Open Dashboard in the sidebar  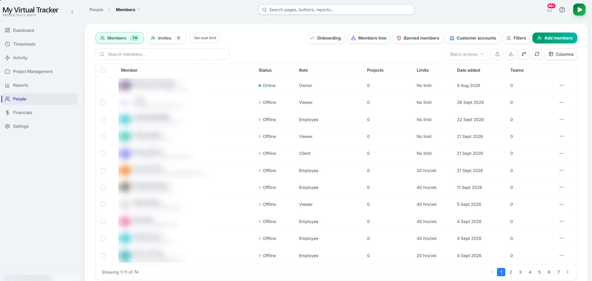tap(39, 30)
